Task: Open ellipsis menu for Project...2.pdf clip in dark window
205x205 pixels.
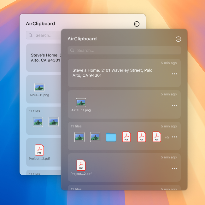Action: (174, 168)
